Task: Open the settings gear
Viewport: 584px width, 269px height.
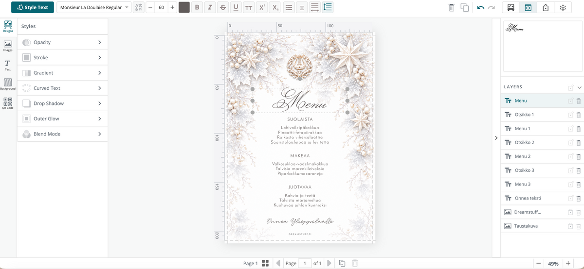Action: pyautogui.click(x=563, y=7)
